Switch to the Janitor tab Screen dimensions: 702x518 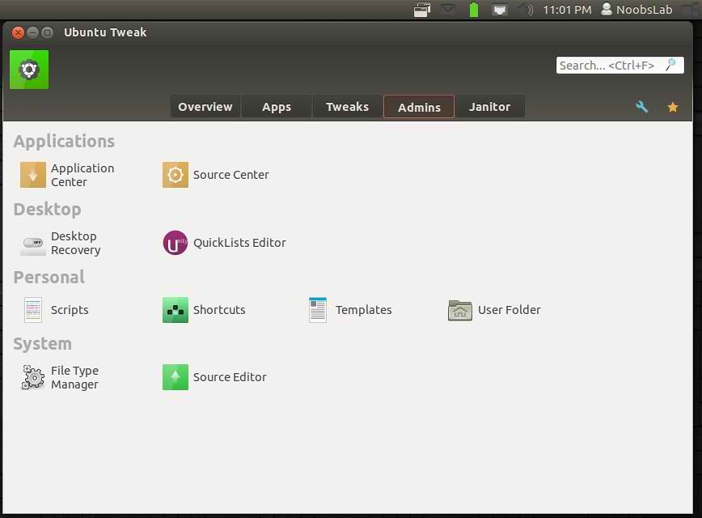[x=489, y=107]
